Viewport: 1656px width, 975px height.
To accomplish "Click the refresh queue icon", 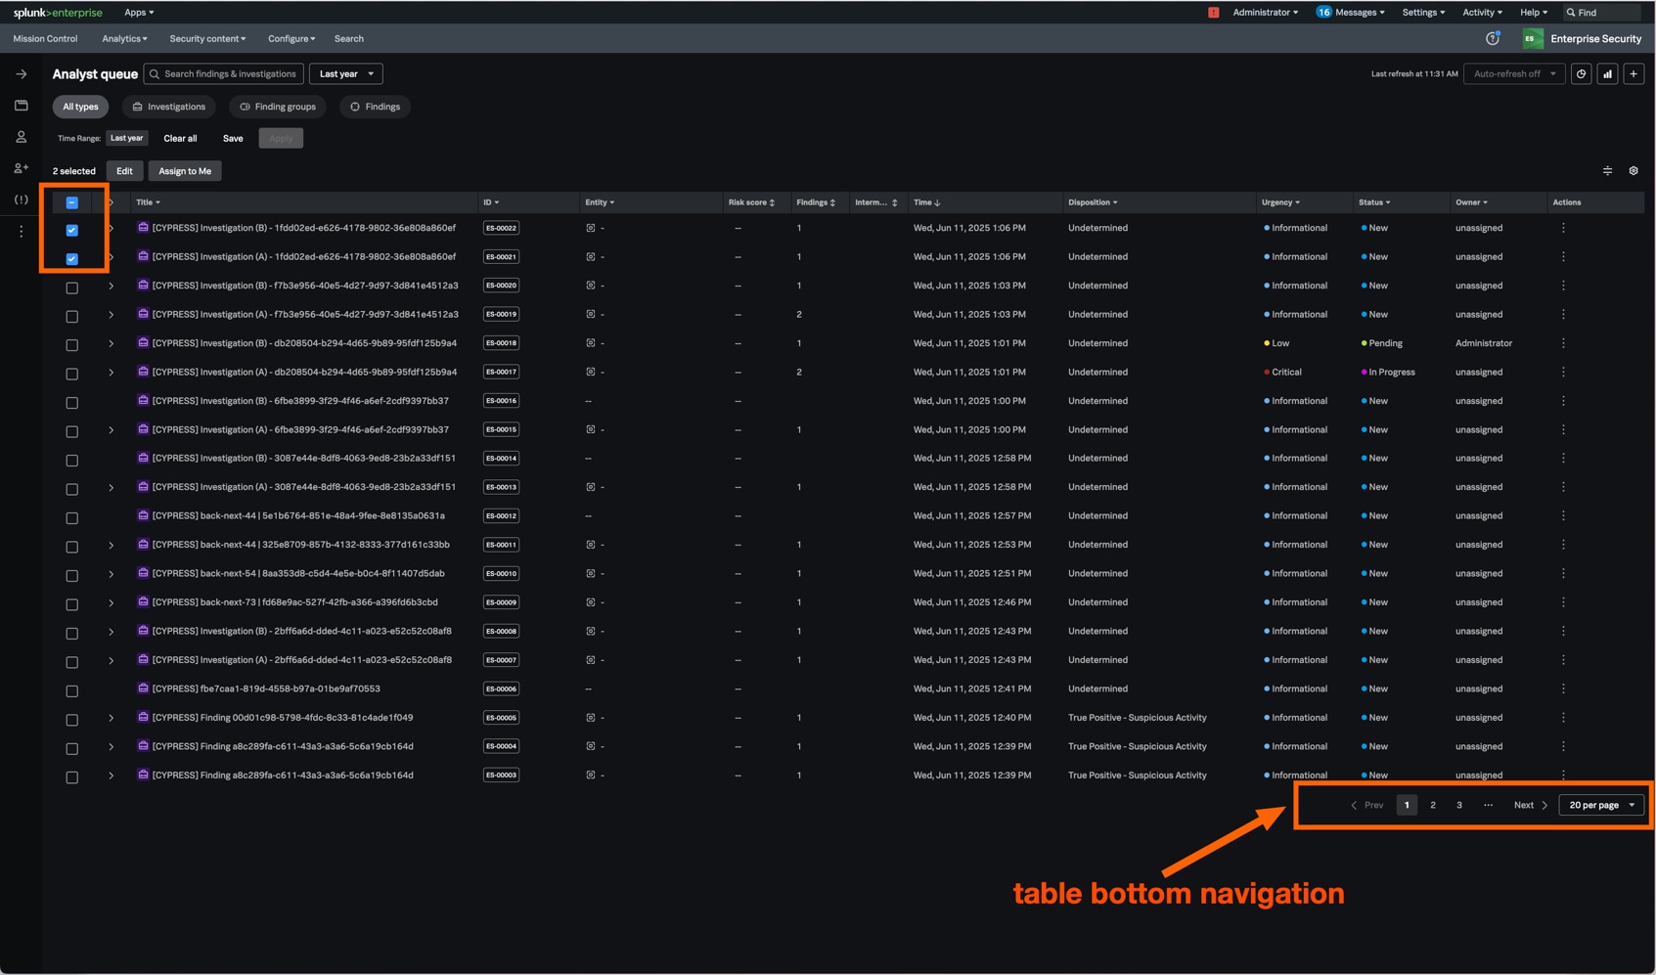I will coord(1581,73).
